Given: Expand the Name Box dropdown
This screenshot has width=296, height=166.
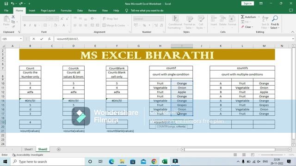Looking at the screenshot, I should click(x=21, y=39).
